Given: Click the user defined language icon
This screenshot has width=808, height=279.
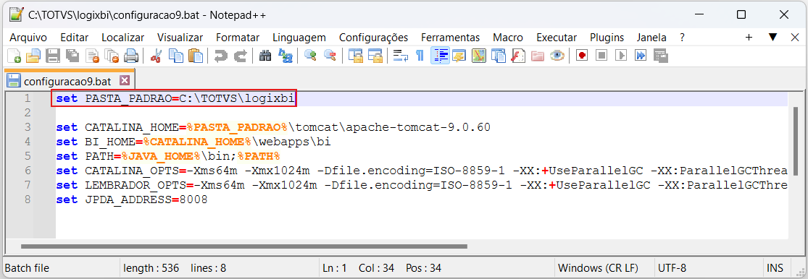Looking at the screenshot, I should click(459, 56).
